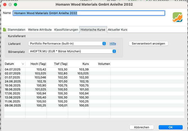Select the row dated 04.07.2025
Viewport: 188px width, 131px height.
94,69
